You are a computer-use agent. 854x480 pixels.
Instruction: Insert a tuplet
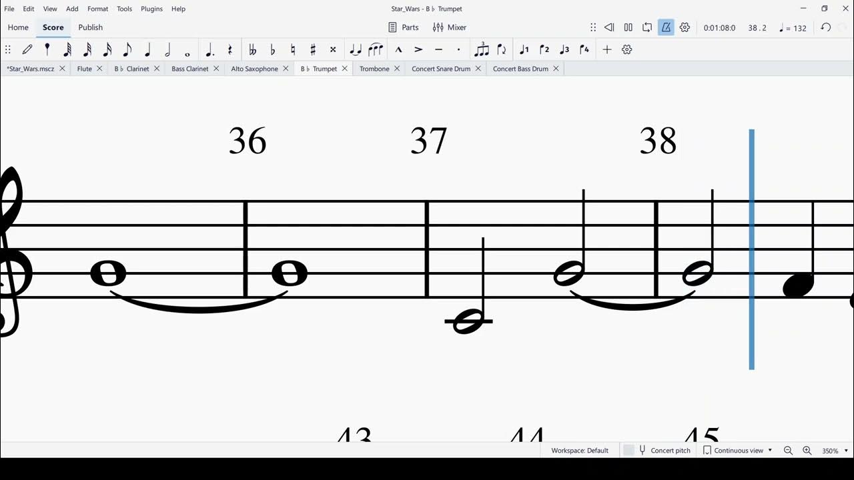(x=481, y=49)
